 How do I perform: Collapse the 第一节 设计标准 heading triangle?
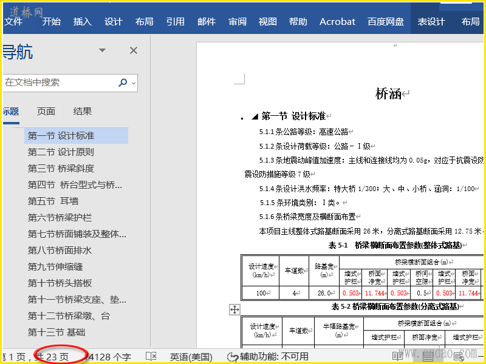coord(255,116)
